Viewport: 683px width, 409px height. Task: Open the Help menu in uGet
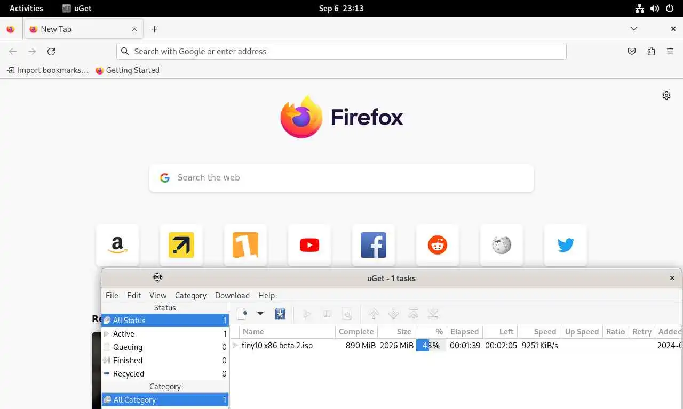[266, 296]
